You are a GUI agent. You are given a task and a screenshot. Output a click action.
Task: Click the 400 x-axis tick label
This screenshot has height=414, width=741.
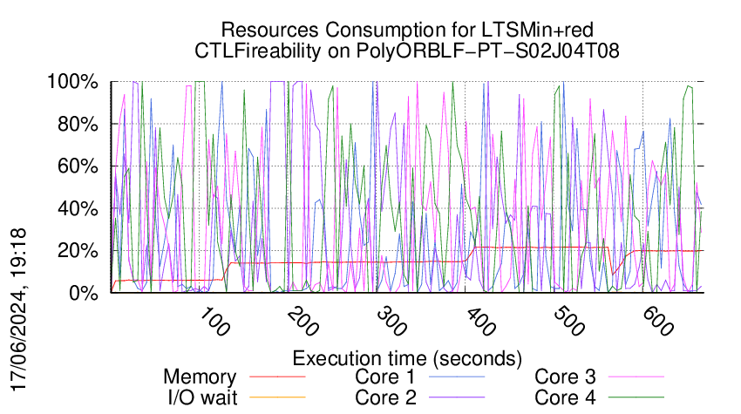click(479, 322)
